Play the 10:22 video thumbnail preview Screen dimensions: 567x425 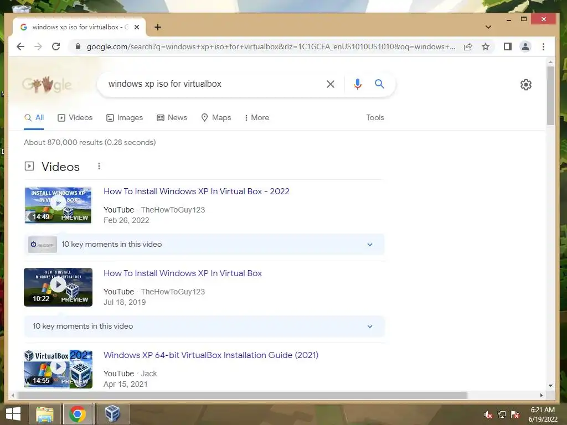58,287
